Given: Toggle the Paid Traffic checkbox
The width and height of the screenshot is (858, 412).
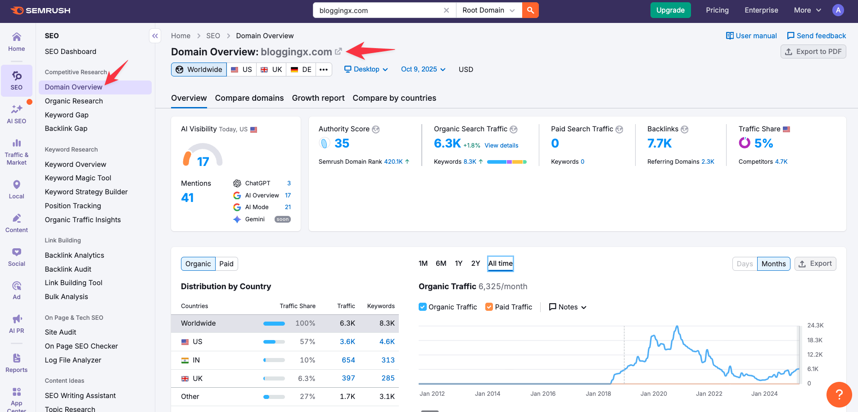Looking at the screenshot, I should [x=489, y=307].
